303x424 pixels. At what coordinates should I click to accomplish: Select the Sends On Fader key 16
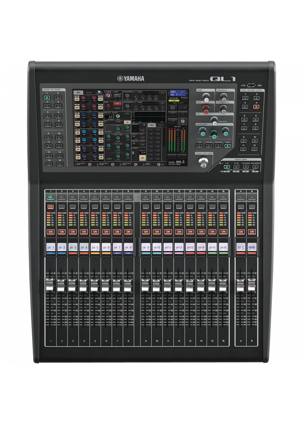[x=60, y=165]
